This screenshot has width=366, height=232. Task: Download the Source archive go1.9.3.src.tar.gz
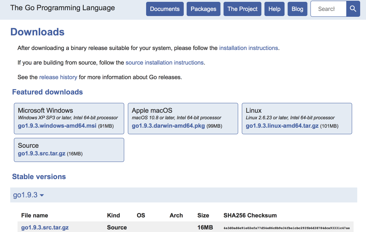[41, 153]
